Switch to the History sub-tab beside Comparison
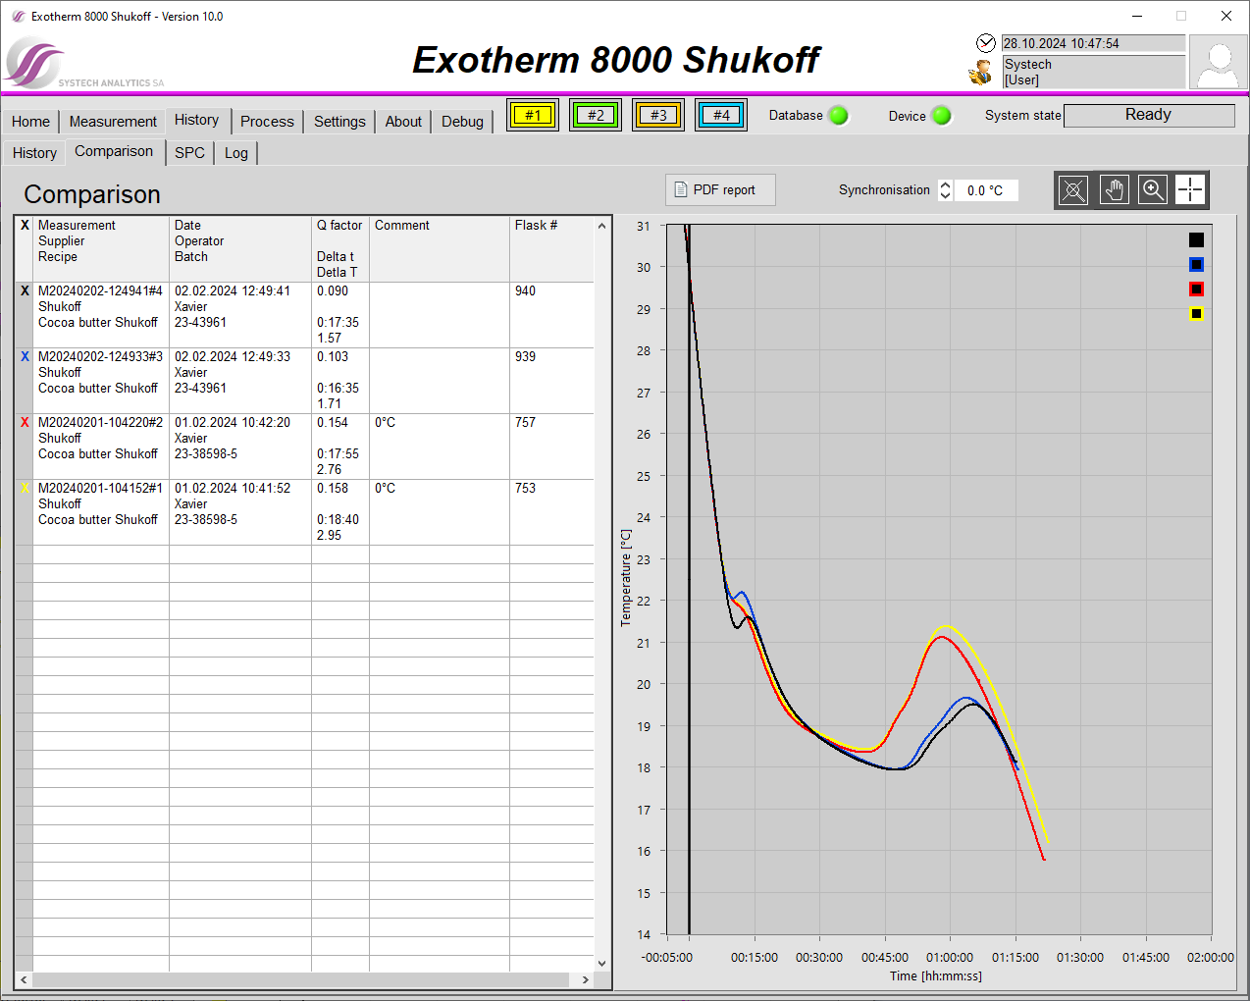1250x1001 pixels. [34, 153]
